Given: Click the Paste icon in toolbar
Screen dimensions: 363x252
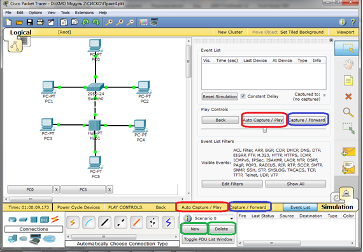Looking at the screenshot, I should coord(75,22).
